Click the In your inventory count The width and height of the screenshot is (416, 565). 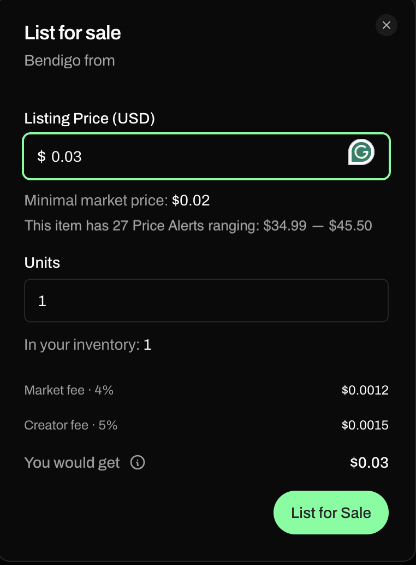pyautogui.click(x=147, y=345)
